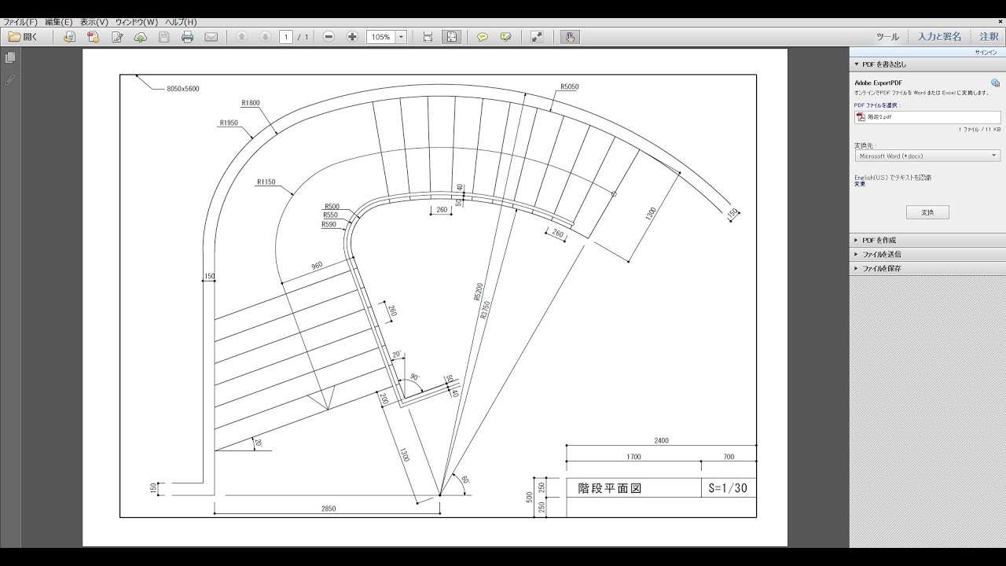Click the 階段平面図 drawing title text
The image size is (1006, 566).
[610, 488]
